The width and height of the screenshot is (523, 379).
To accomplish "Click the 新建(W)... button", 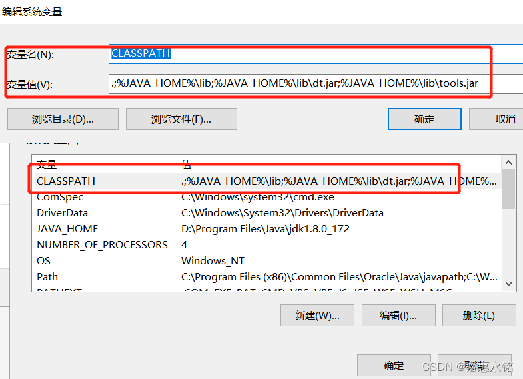I will tap(317, 315).
